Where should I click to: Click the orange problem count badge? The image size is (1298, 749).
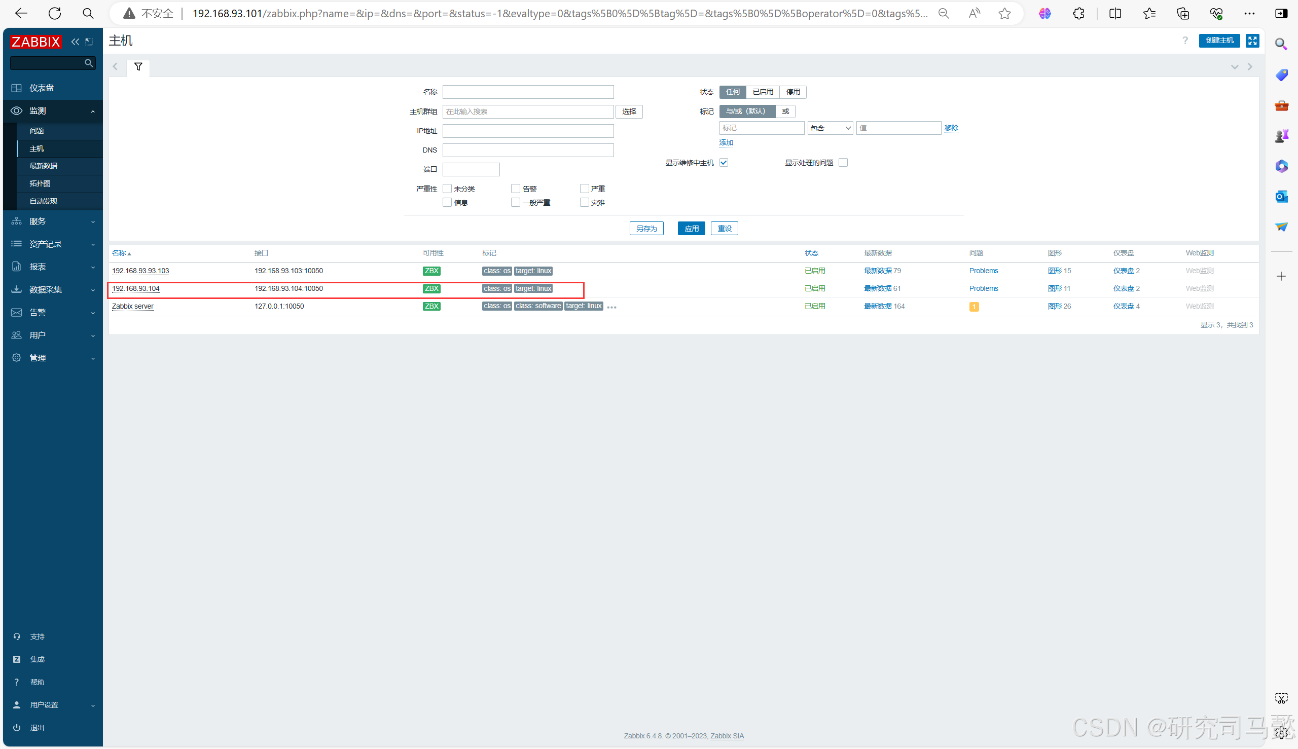[x=974, y=307]
